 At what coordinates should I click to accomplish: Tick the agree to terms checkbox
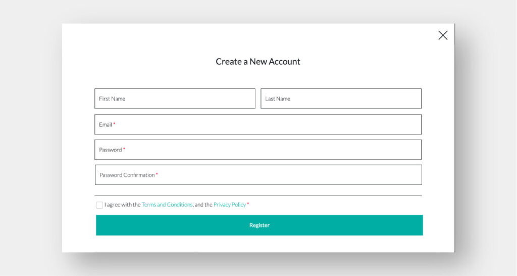click(99, 205)
